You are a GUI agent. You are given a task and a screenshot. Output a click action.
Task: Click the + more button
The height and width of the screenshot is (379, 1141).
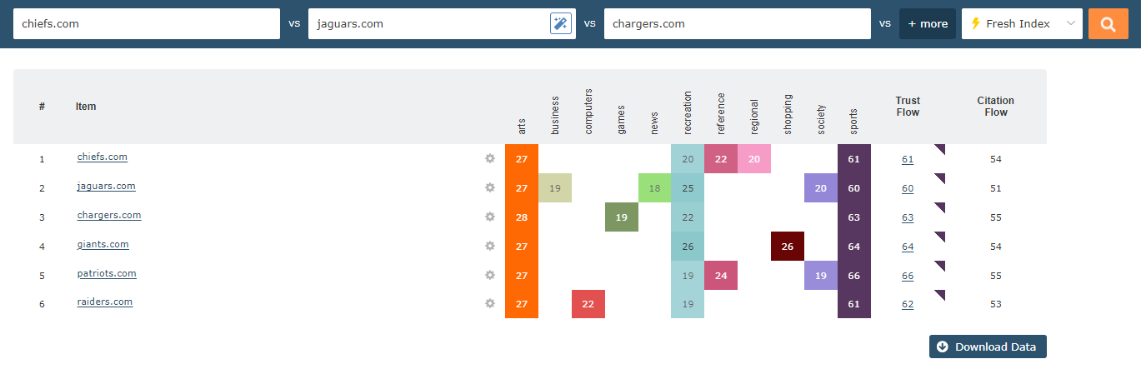pyautogui.click(x=927, y=24)
